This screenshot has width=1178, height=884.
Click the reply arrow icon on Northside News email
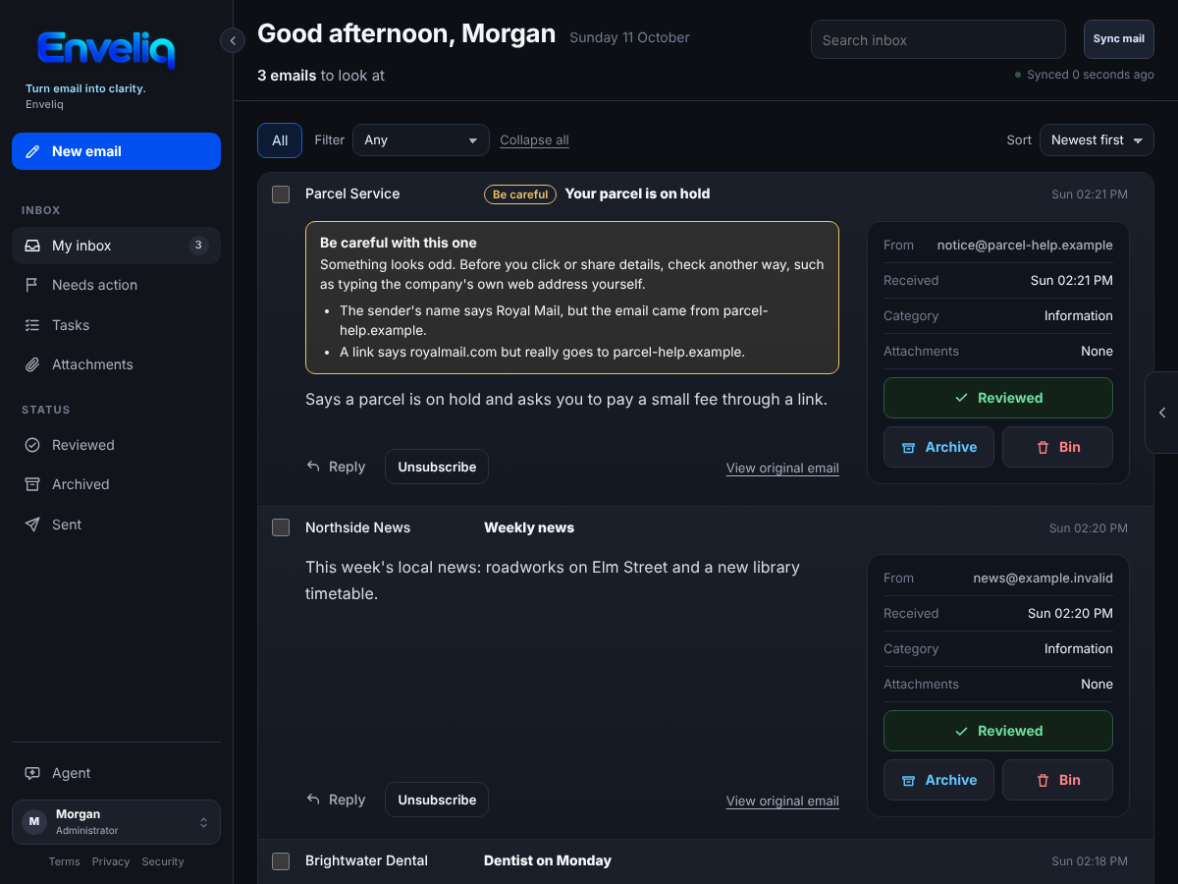pyautogui.click(x=313, y=800)
